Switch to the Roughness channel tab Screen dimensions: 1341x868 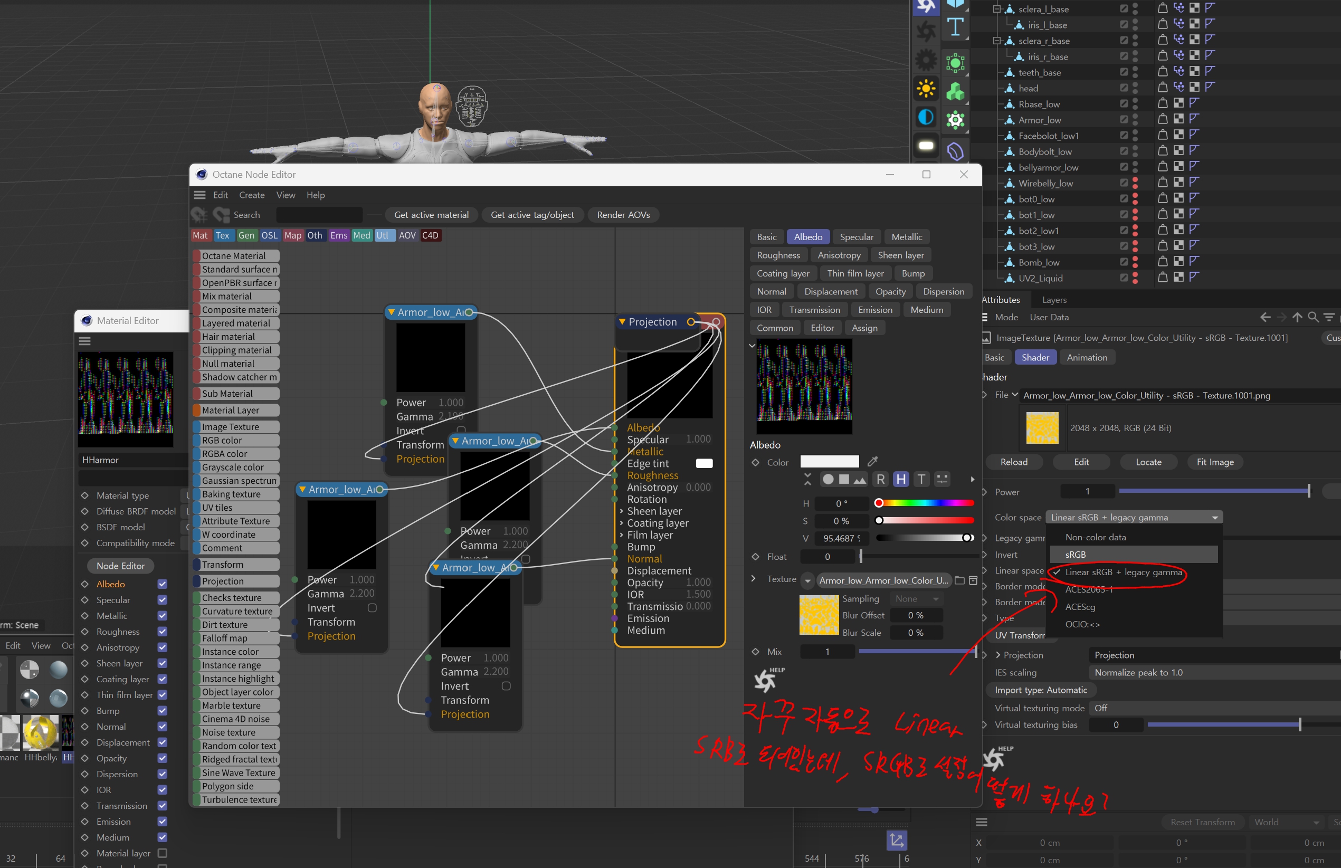coord(777,255)
